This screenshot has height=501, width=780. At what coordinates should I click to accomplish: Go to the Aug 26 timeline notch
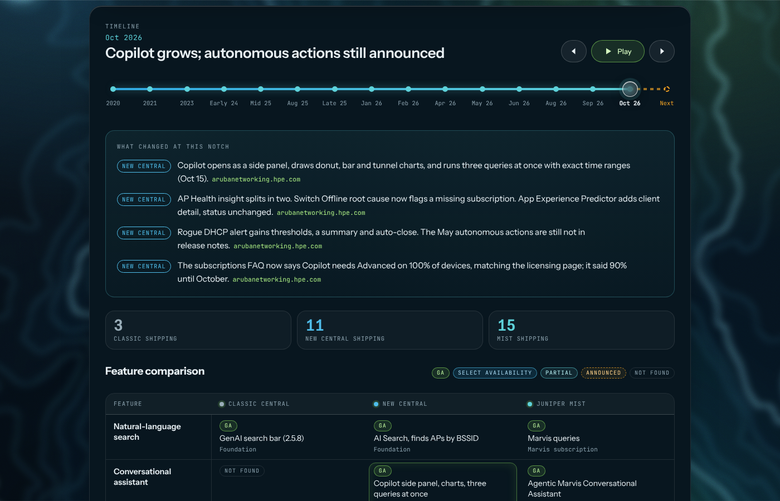coord(556,89)
